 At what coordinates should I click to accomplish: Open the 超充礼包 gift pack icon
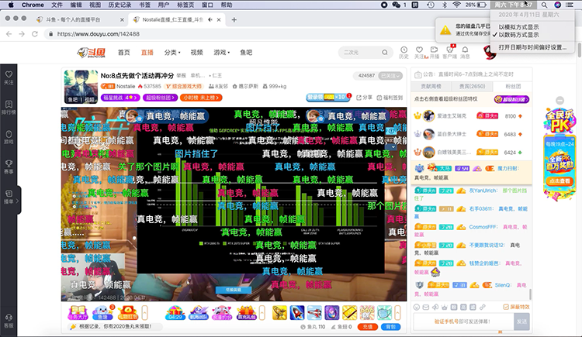(x=246, y=313)
